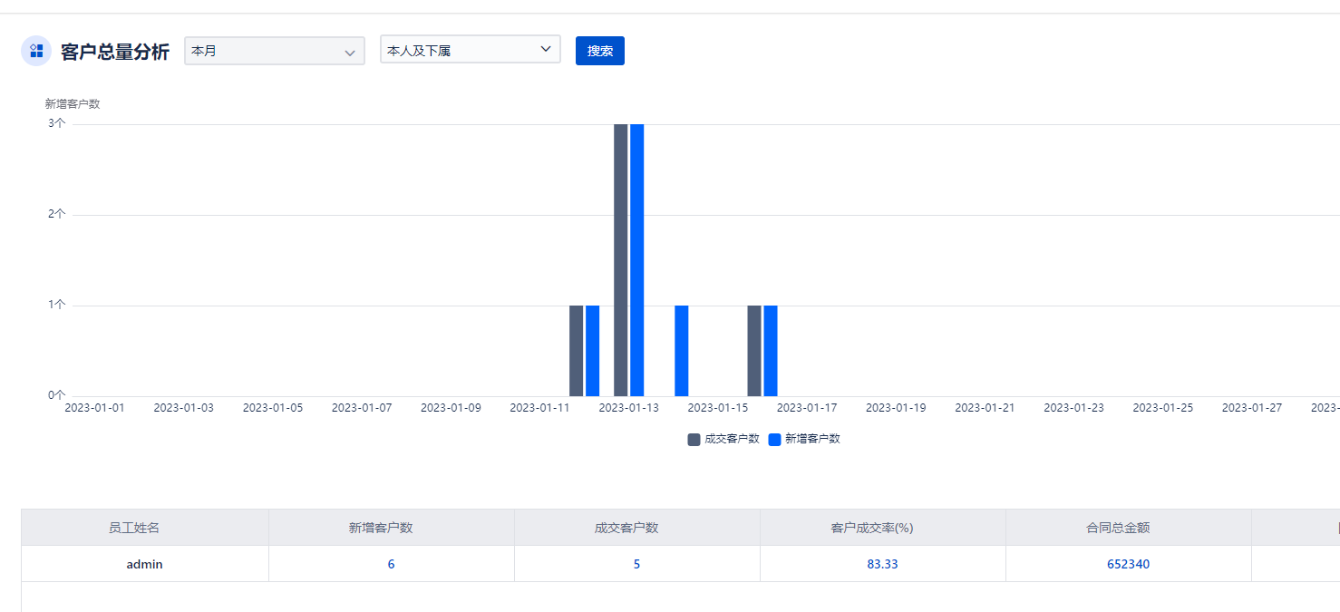Click the gray bar for 2023-01-16
The height and width of the screenshot is (612, 1340).
click(x=754, y=351)
